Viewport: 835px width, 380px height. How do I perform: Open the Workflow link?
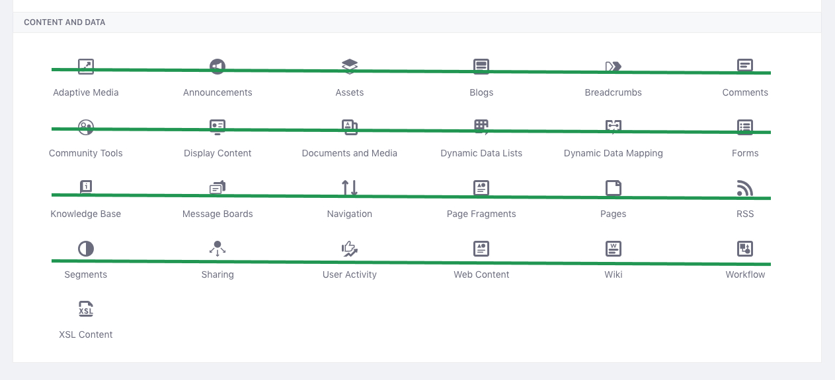[x=745, y=274]
